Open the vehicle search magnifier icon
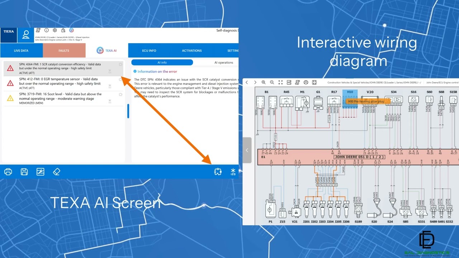459x258 pixels. click(x=26, y=35)
